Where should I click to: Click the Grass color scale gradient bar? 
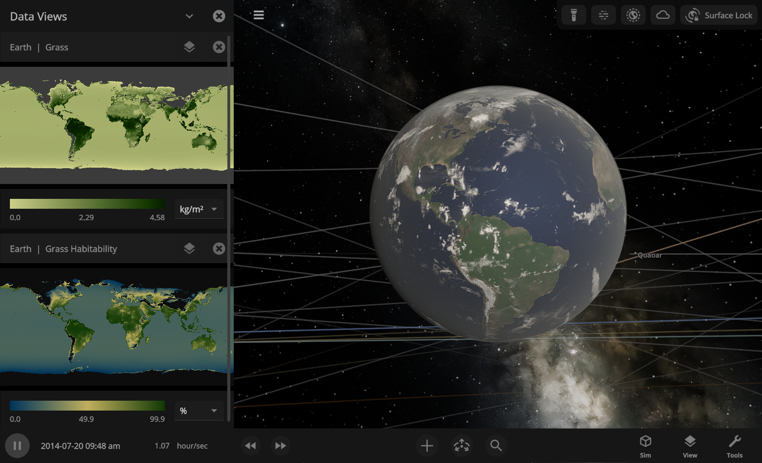[x=87, y=204]
